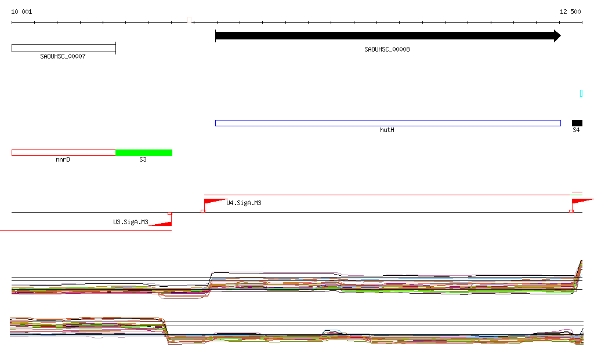Image resolution: width=594 pixels, height=354 pixels.
Task: Click the green S3 segment bar
Action: 144,152
